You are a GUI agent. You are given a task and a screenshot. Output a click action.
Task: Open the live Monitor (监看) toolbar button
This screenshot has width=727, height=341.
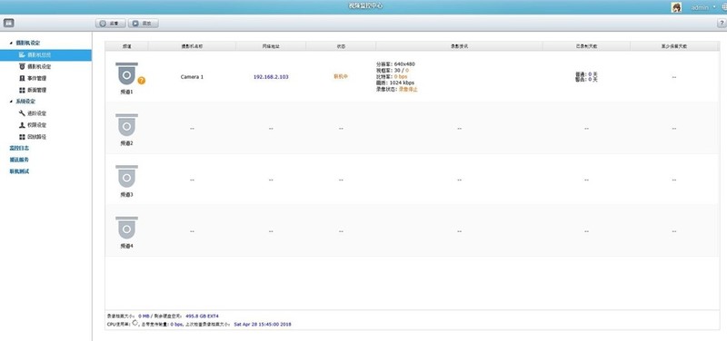pos(110,24)
